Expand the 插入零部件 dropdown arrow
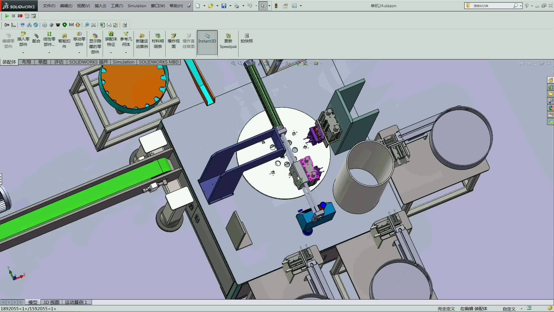This screenshot has height=312, width=554. click(23, 53)
